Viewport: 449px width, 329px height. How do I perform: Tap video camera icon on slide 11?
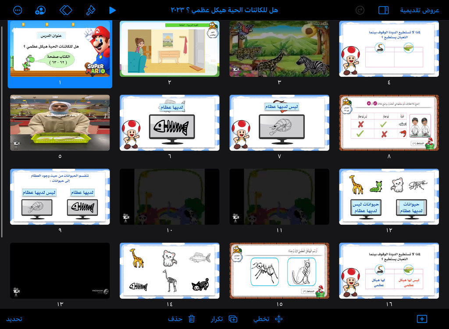235,218
